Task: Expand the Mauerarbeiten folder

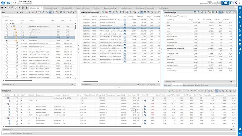Action: [14, 38]
